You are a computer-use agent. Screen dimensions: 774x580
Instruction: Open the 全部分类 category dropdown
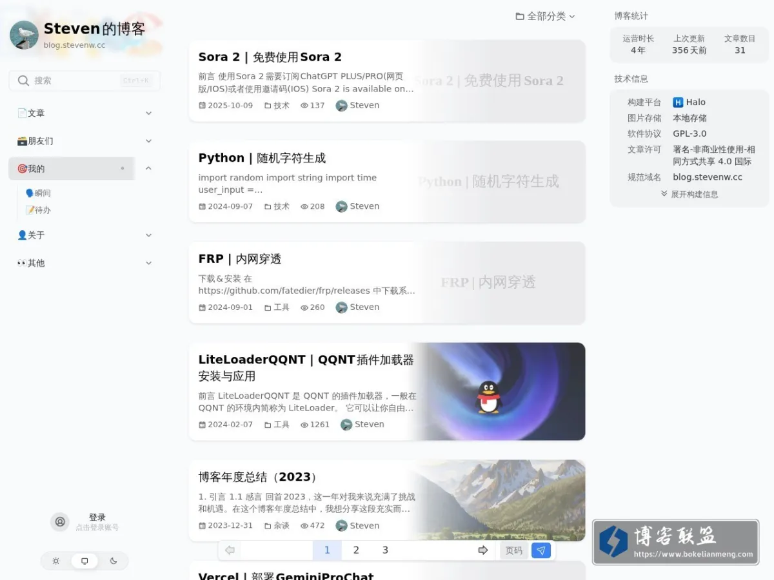[x=545, y=16]
